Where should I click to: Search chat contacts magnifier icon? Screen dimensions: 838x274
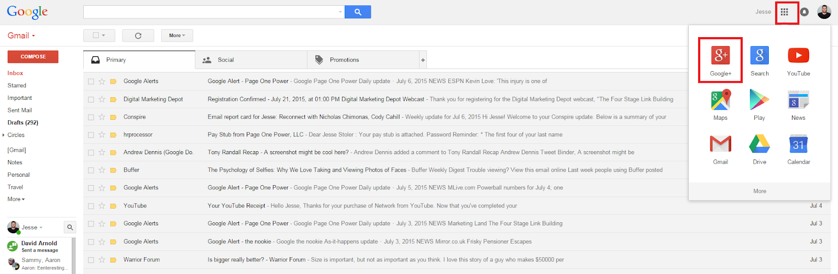[70, 227]
